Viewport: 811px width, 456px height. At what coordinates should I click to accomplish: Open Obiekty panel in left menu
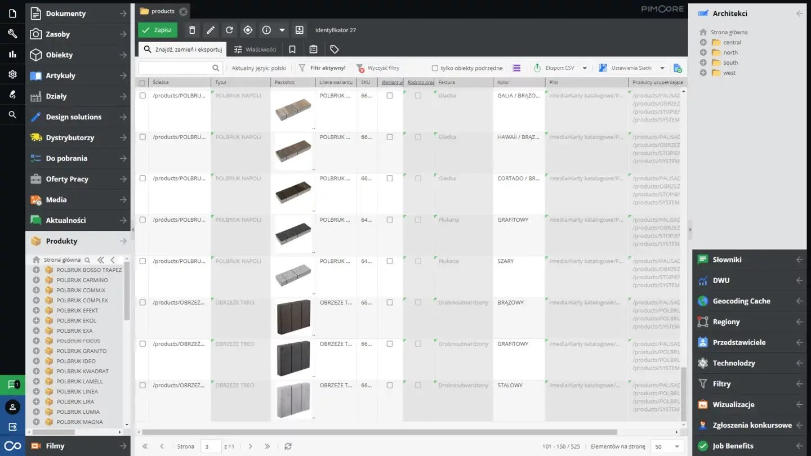(78, 55)
